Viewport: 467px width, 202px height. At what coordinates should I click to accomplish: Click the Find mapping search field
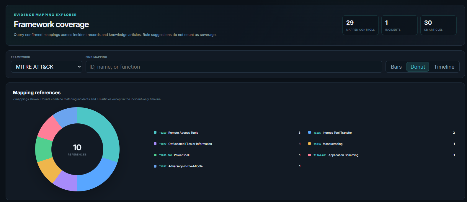pos(234,67)
